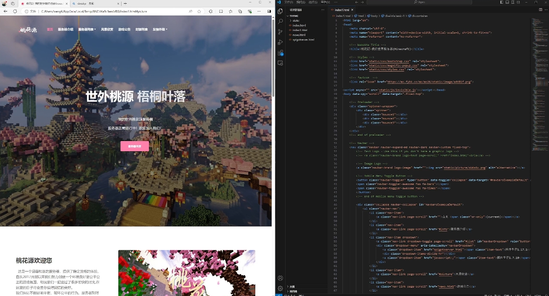Toggle the Edge browser sidebar button

269,11
